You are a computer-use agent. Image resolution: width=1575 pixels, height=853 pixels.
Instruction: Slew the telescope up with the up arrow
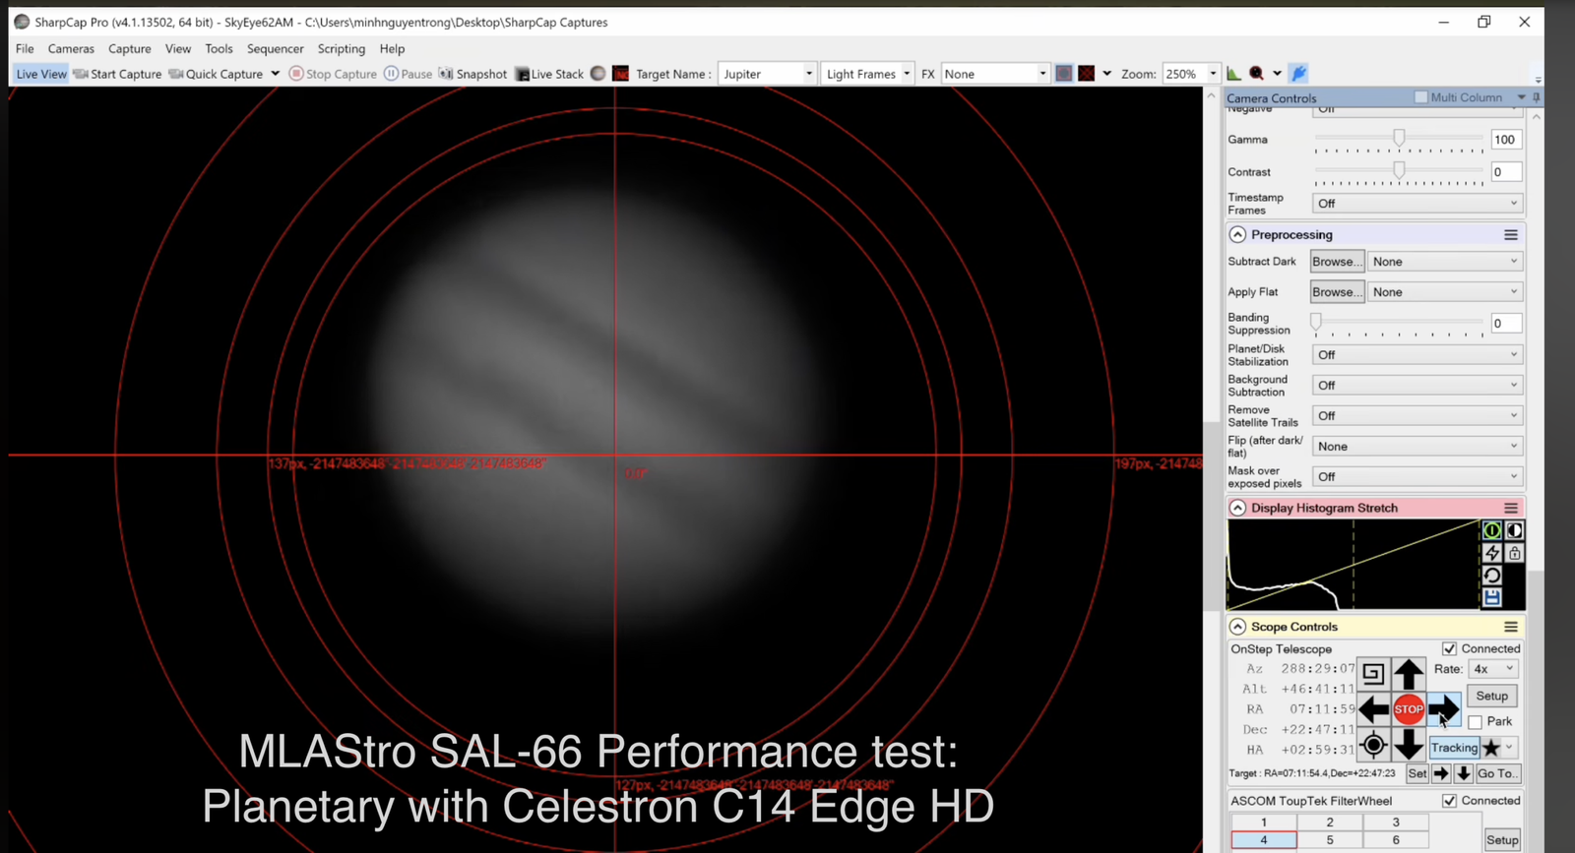(1409, 674)
